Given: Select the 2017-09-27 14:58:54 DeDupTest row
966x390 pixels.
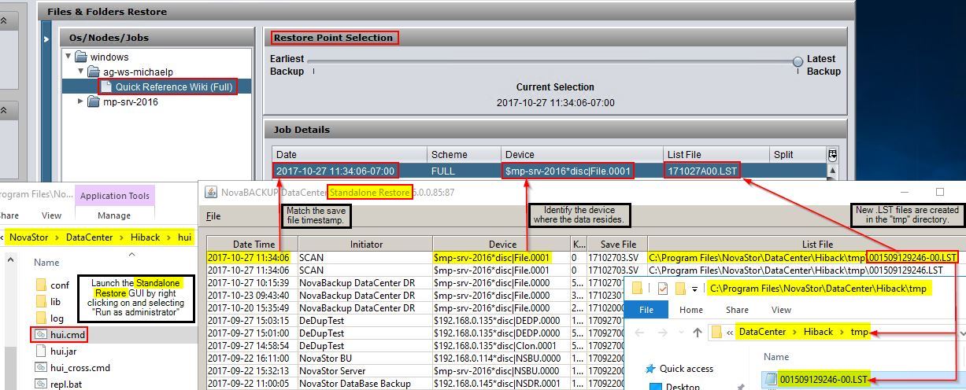Looking at the screenshot, I should (415, 346).
